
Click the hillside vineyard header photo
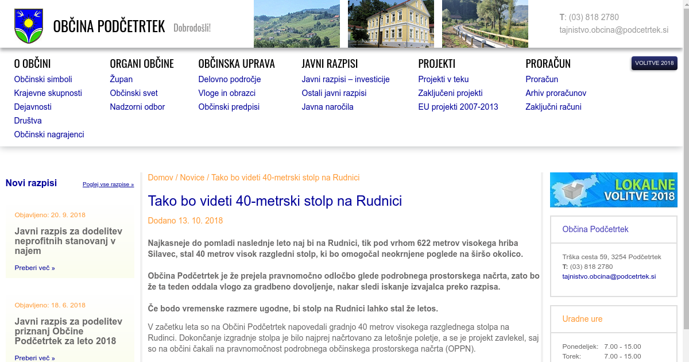point(296,24)
